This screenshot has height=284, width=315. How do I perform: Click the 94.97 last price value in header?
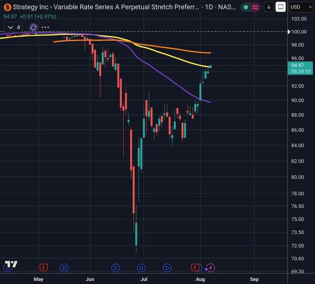tap(10, 17)
